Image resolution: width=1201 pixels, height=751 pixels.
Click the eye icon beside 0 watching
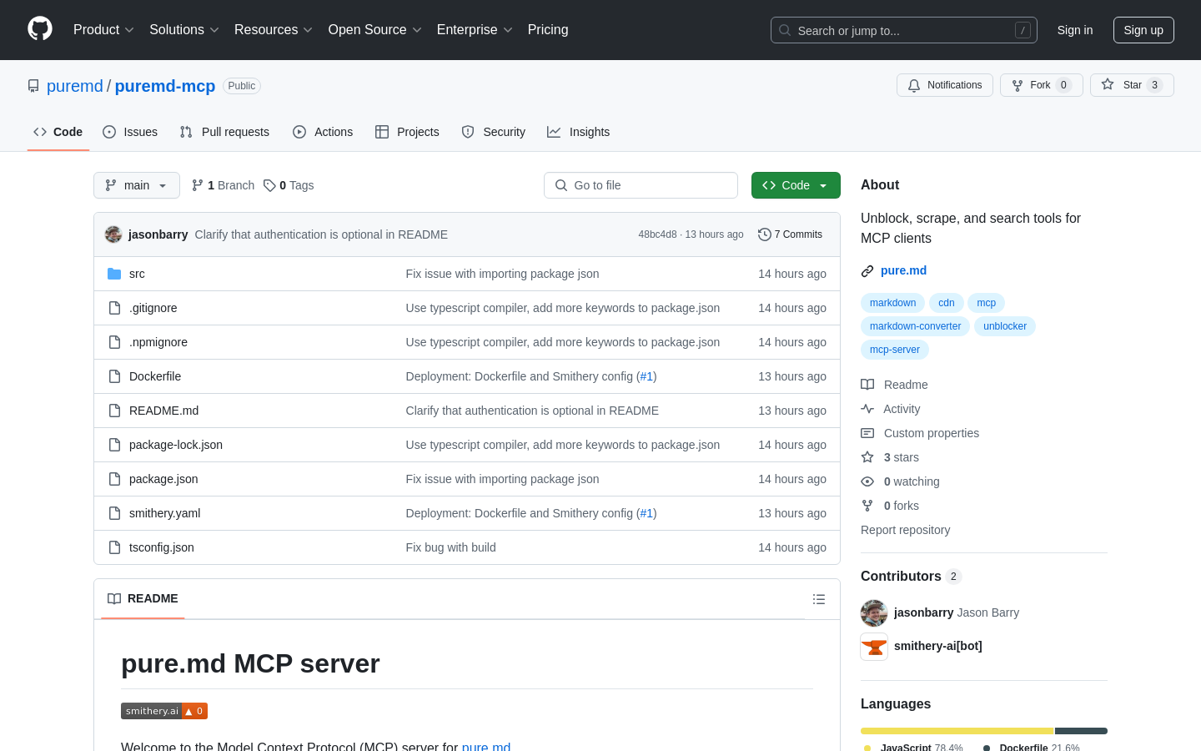point(867,481)
